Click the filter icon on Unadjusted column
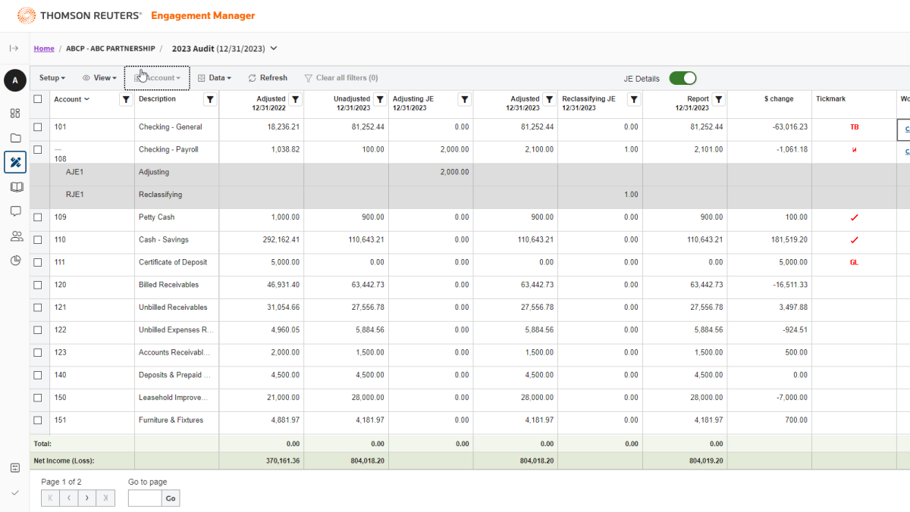Image resolution: width=910 pixels, height=512 pixels. [380, 99]
